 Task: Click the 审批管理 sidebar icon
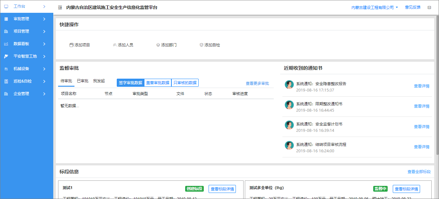[6, 19]
